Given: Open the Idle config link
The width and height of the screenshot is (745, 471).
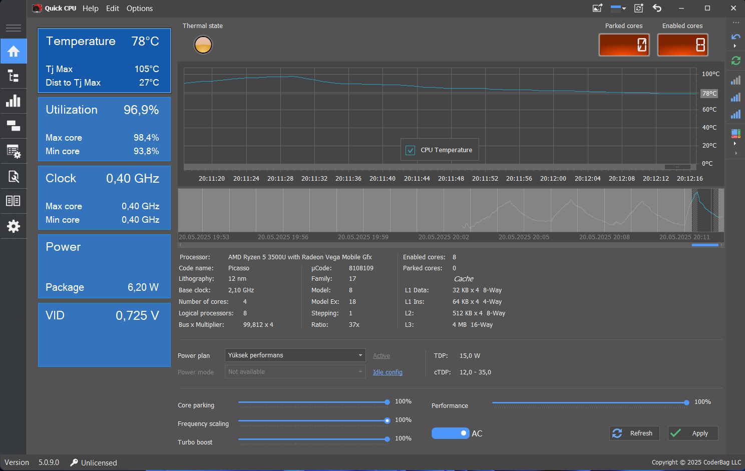Looking at the screenshot, I should 388,372.
